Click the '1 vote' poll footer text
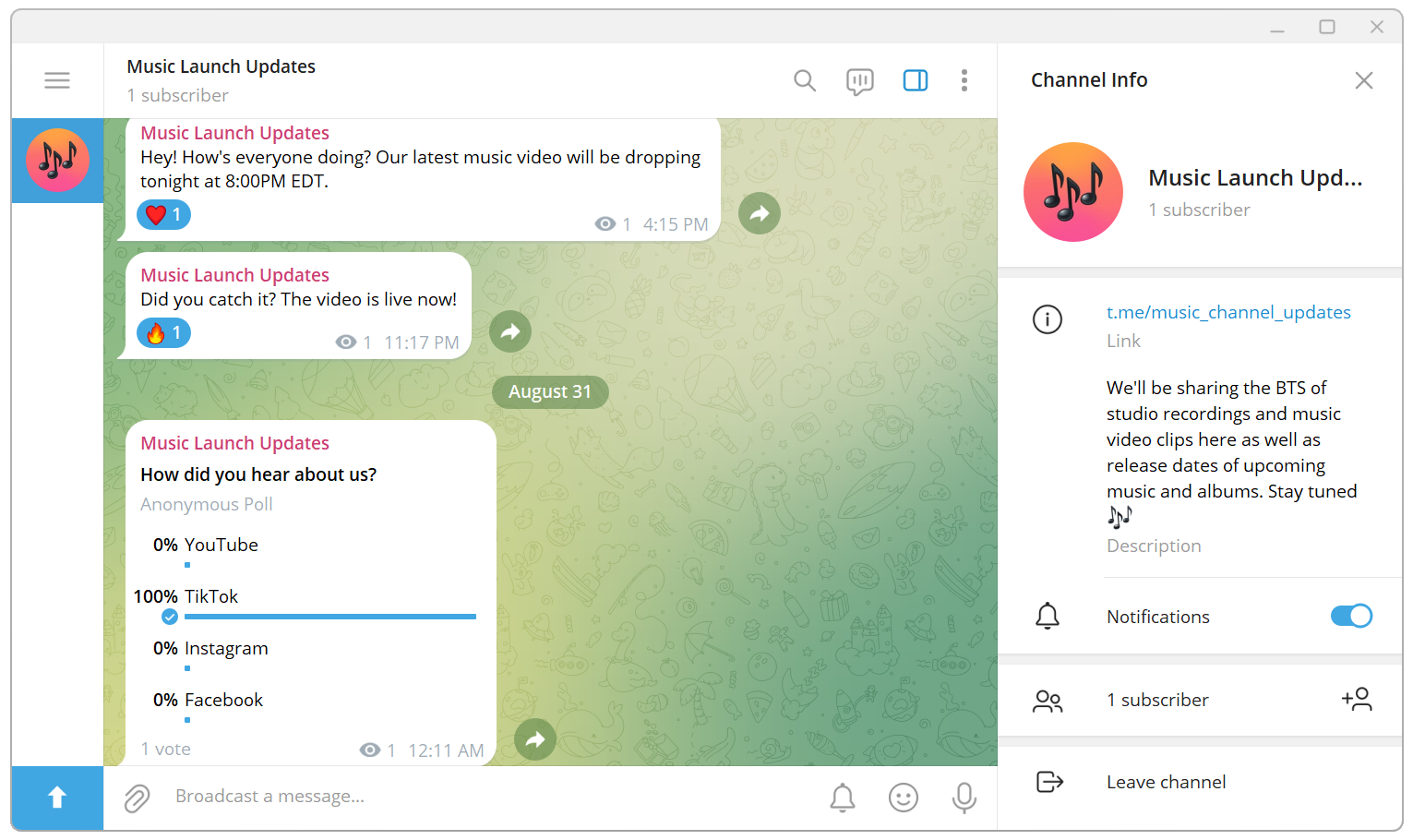This screenshot has height=840, width=1413. click(166, 749)
